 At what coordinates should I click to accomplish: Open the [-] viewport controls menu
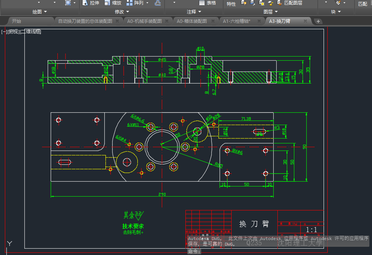pyautogui.click(x=4, y=32)
